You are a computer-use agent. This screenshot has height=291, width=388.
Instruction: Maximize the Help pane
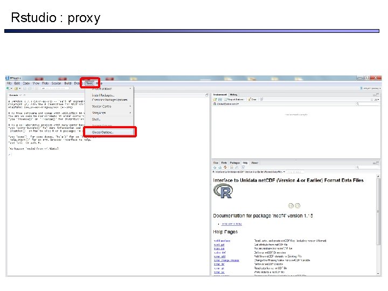(378, 163)
